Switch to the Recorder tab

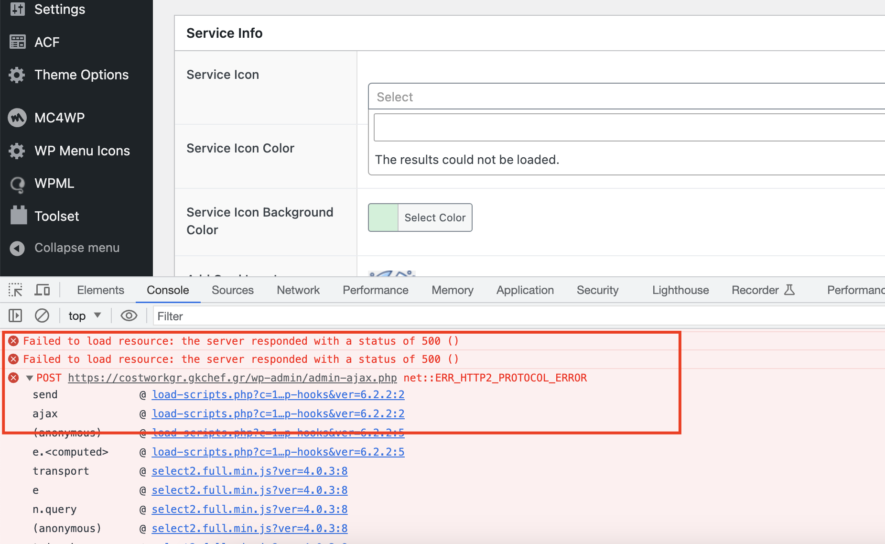[763, 290]
